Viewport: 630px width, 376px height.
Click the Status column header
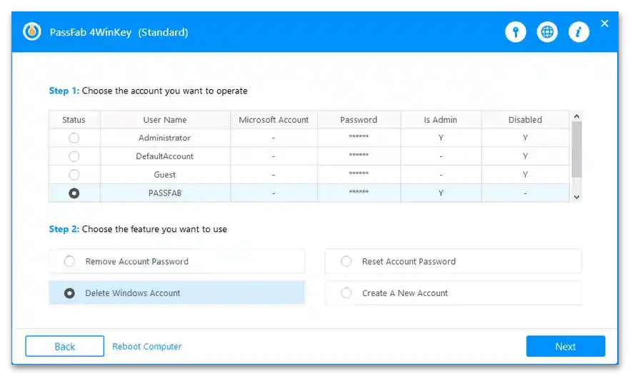click(x=74, y=120)
